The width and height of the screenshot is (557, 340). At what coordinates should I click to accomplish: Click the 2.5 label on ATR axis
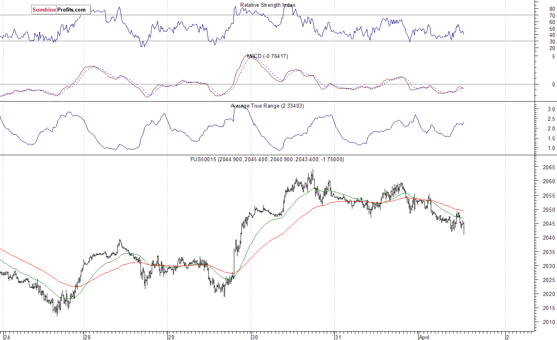(x=551, y=119)
